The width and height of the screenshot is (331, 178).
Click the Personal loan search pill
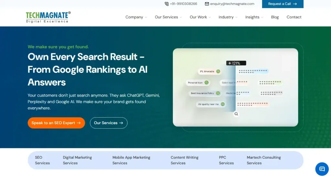[198, 82]
